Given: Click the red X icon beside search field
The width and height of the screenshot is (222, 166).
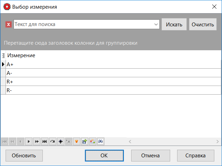Looking at the screenshot, I should (x=9, y=25).
